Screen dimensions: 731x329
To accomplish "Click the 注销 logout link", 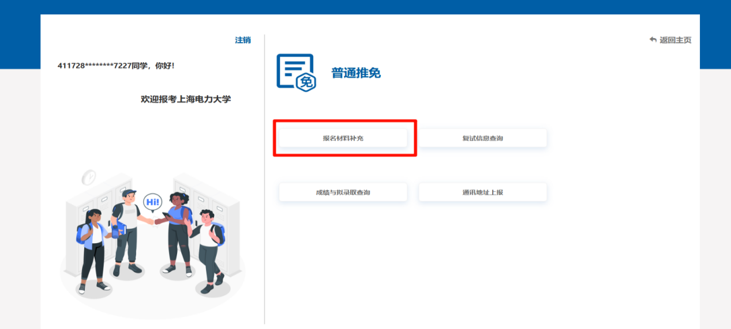I will pos(242,40).
